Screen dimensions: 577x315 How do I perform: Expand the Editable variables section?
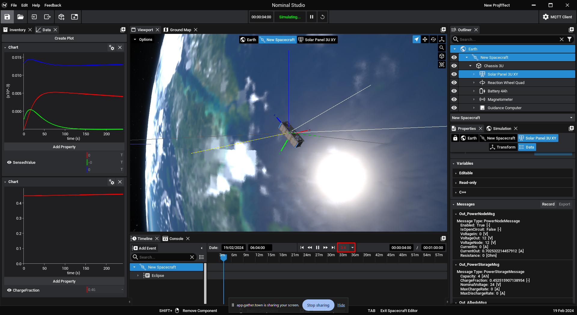coord(513,173)
